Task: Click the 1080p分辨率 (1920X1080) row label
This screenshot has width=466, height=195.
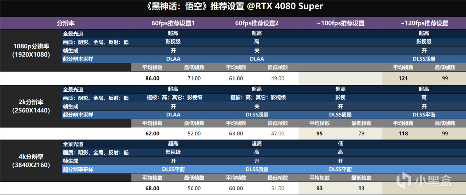Action: coord(31,51)
